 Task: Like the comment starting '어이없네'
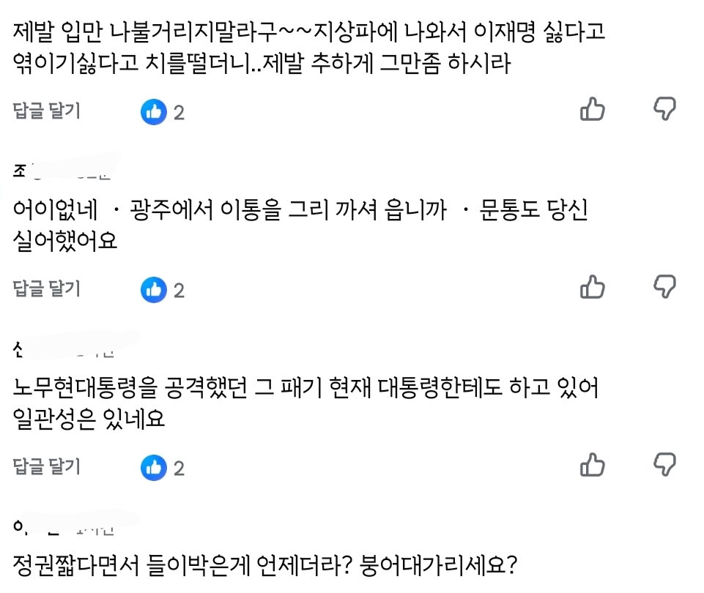pos(592,287)
